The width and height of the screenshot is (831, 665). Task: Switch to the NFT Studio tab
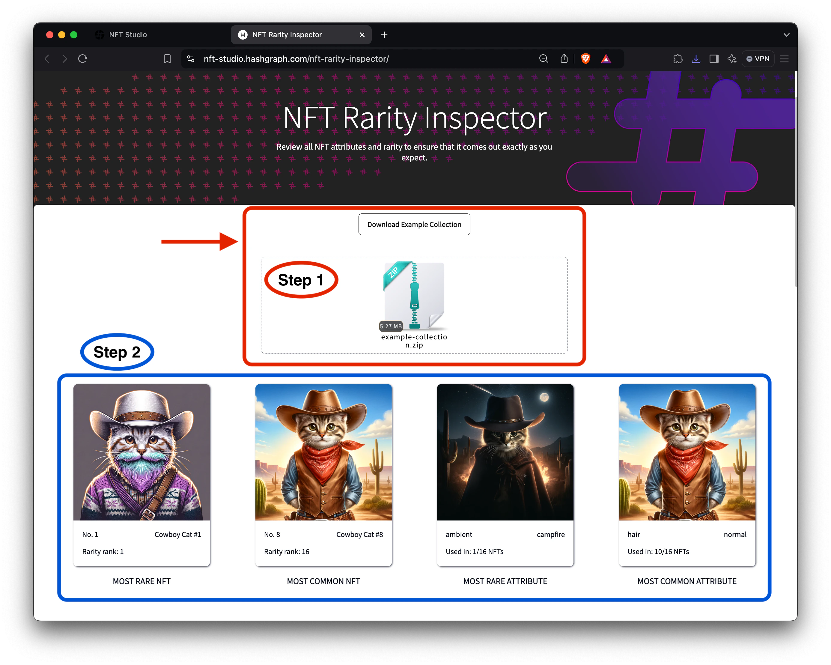tap(128, 35)
